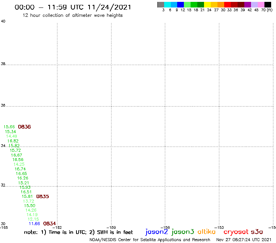The height and width of the screenshot is (243, 276).
Task: Click wave height value 15.82
Action: point(14,145)
